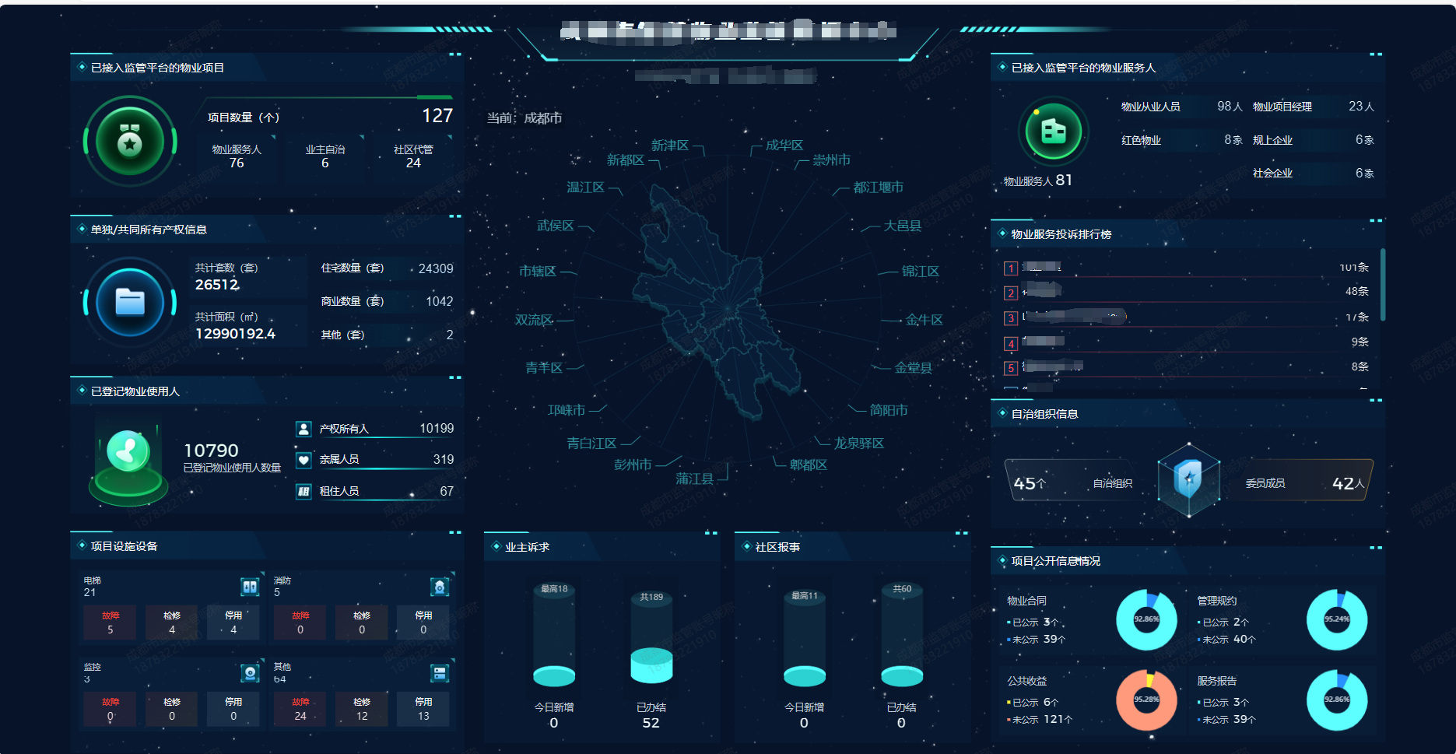Image resolution: width=1456 pixels, height=754 pixels.
Task: Select 新津区 on the map
Action: [x=670, y=146]
